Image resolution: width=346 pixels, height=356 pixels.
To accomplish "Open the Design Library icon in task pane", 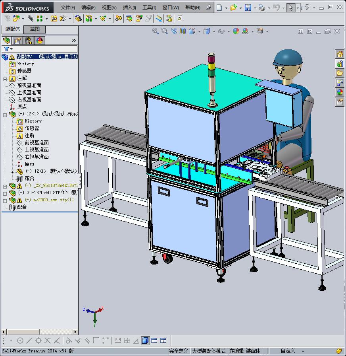I will (340, 64).
